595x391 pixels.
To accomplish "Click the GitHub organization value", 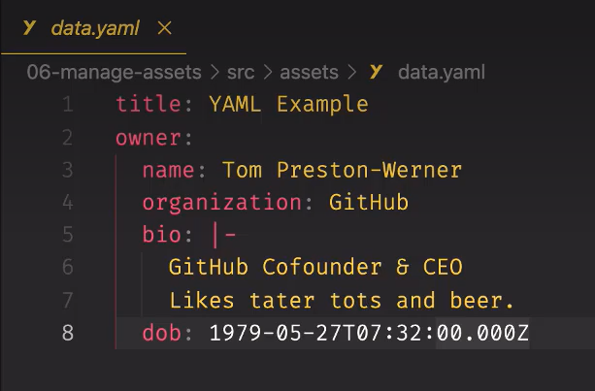I will [369, 202].
